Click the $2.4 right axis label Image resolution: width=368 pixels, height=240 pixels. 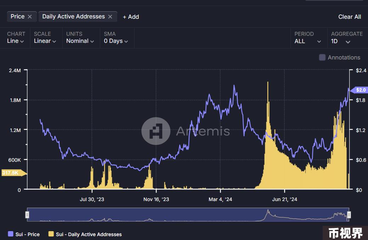pyautogui.click(x=361, y=70)
